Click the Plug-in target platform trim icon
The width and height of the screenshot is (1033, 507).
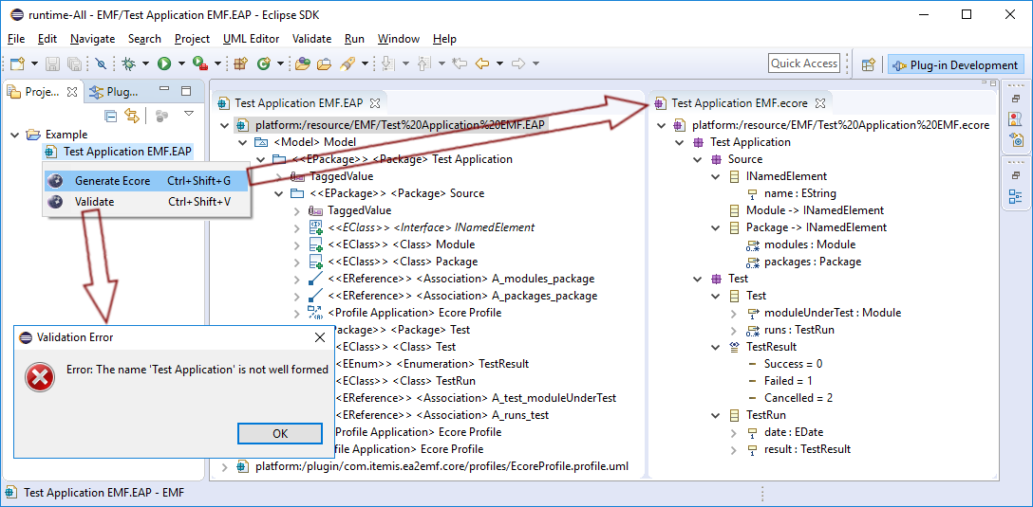[1015, 139]
